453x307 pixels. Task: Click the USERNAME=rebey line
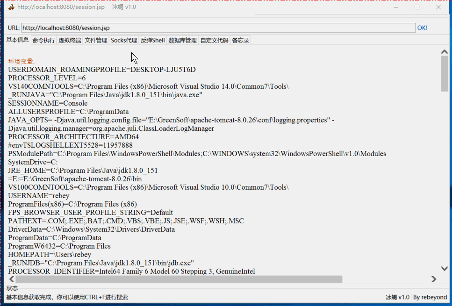coord(39,195)
